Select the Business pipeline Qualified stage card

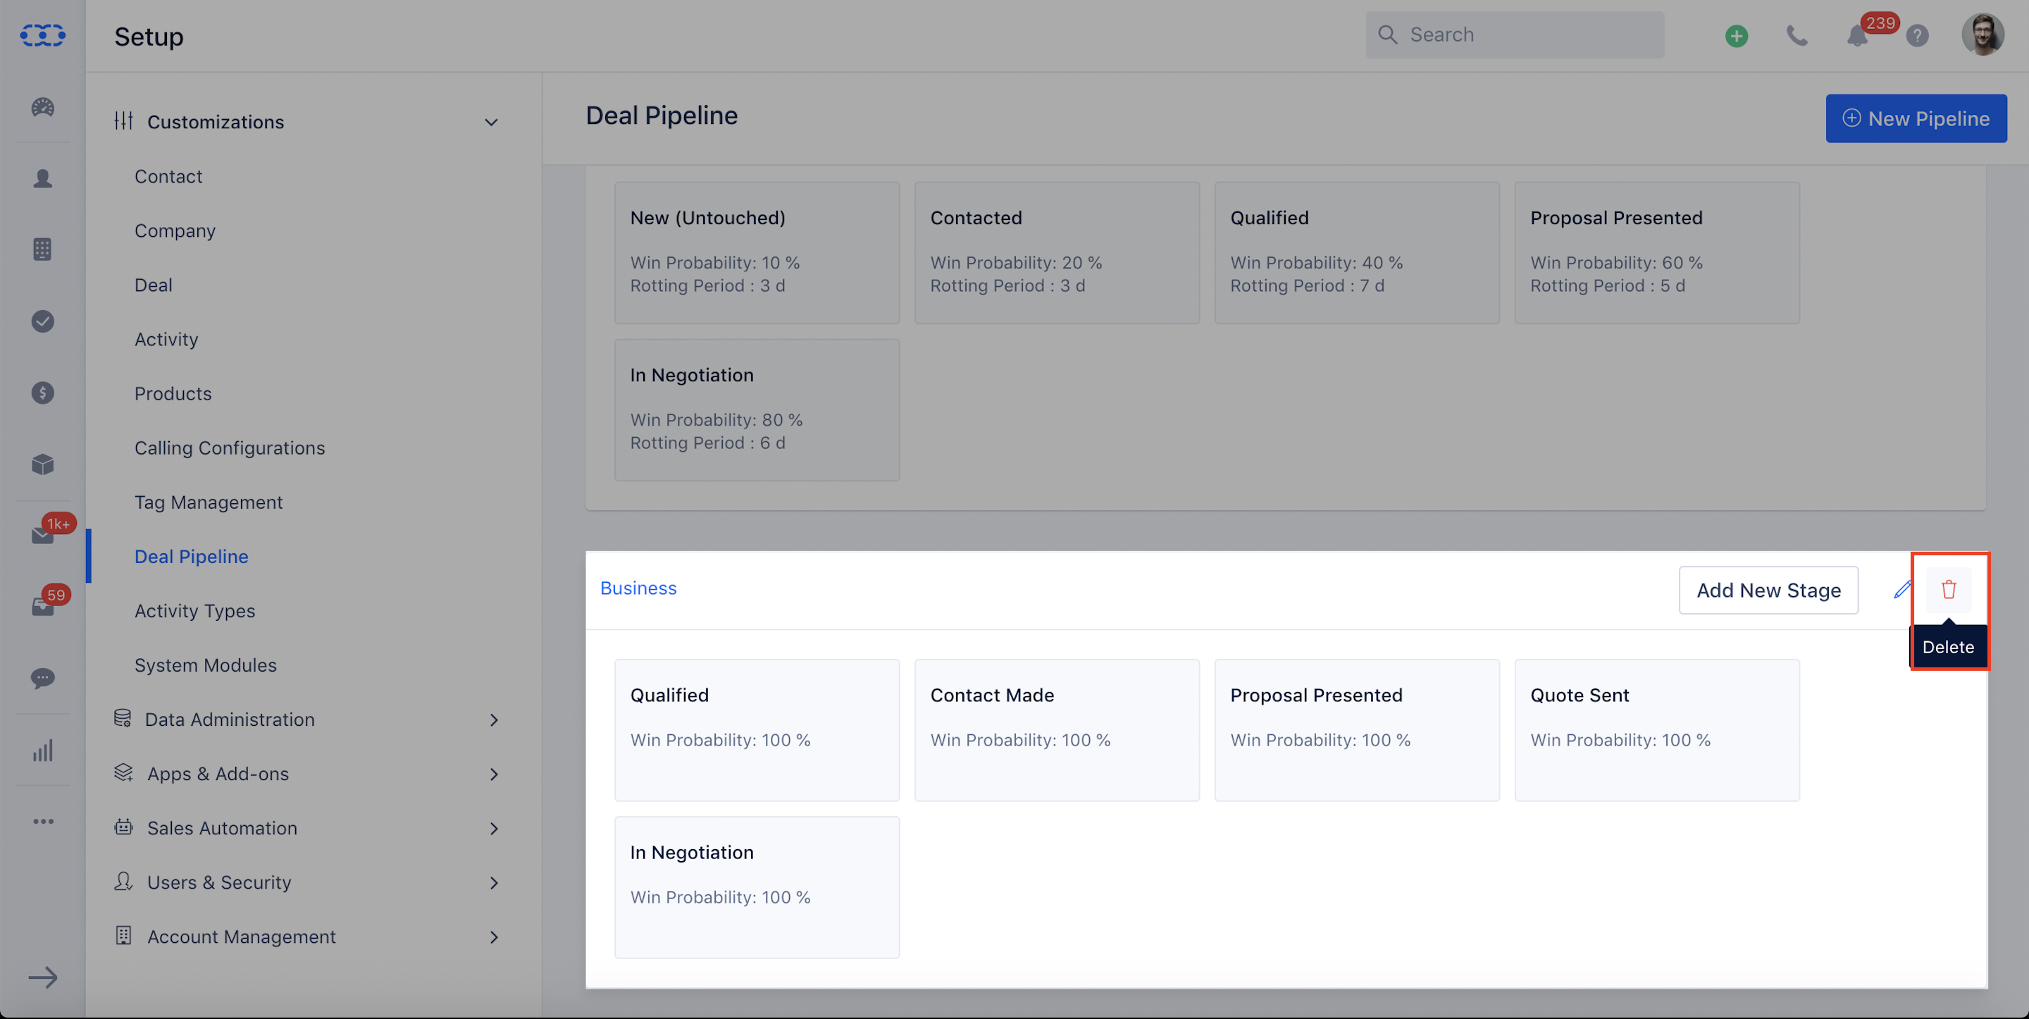coord(756,730)
